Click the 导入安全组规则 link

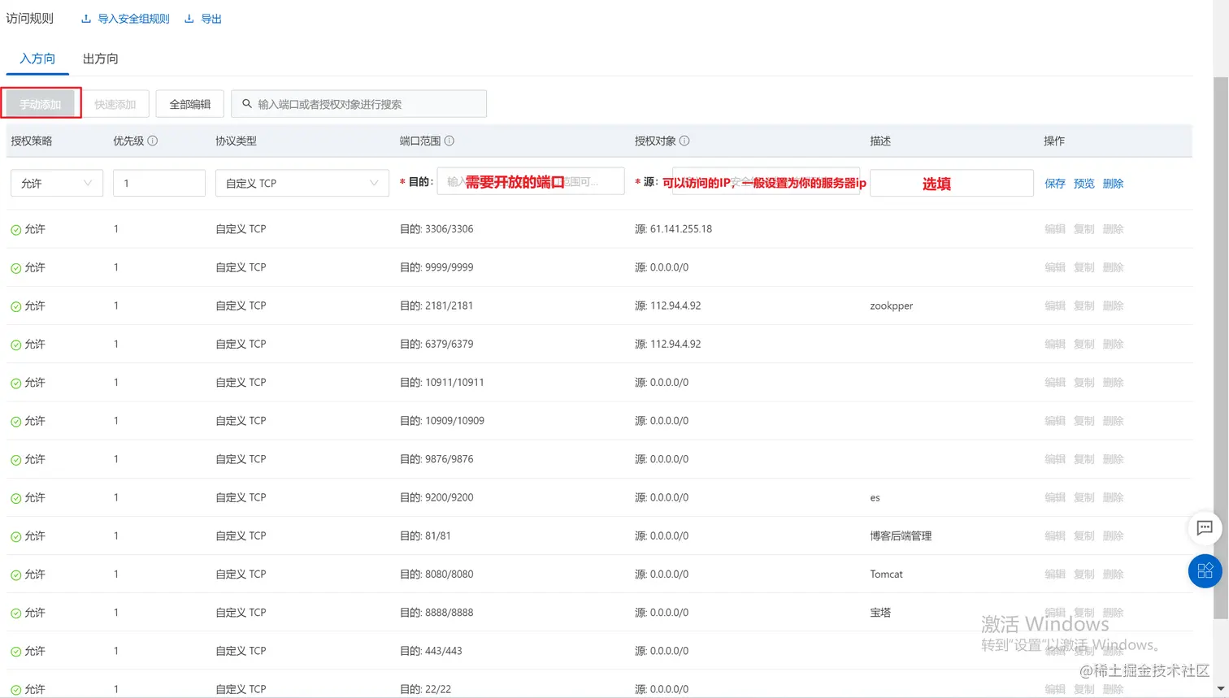click(133, 19)
